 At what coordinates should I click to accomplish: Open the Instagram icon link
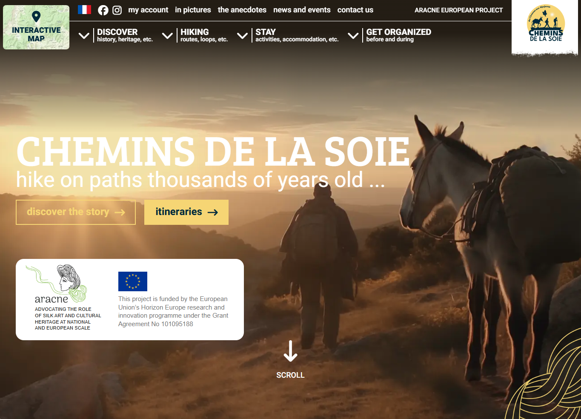tap(117, 10)
